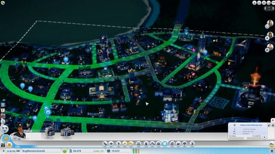The height and width of the screenshot is (154, 275).
Task: Click the first top-right round menu icon
Action: click(x=254, y=3)
